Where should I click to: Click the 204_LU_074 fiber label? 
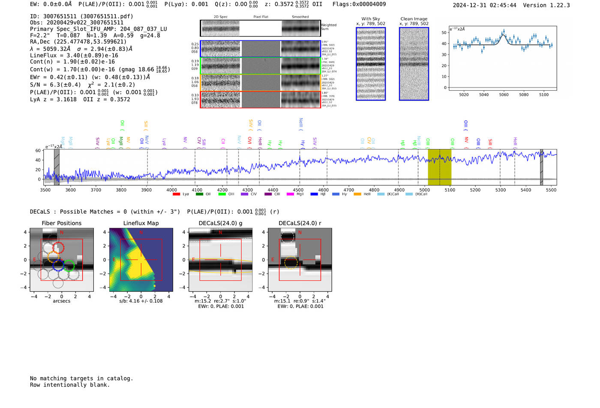click(329, 71)
